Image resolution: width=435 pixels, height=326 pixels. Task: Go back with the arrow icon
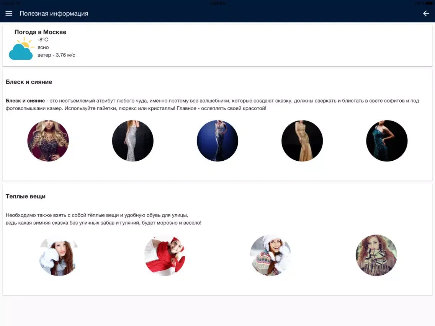(426, 13)
